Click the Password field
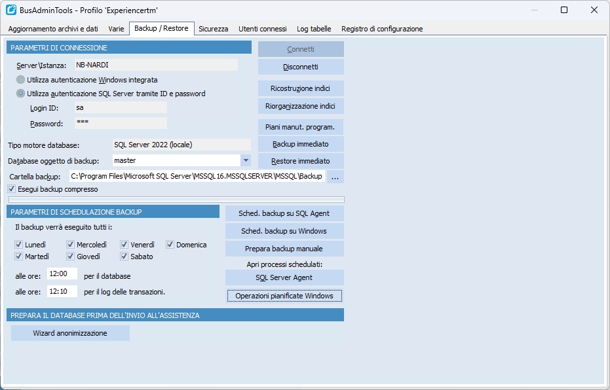This screenshot has height=390, width=610. tap(121, 123)
